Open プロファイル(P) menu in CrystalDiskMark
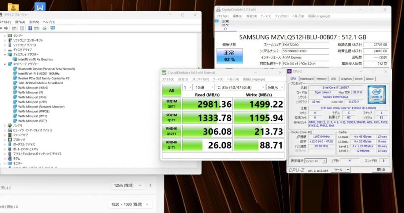404x213 pixels. tap(200, 79)
